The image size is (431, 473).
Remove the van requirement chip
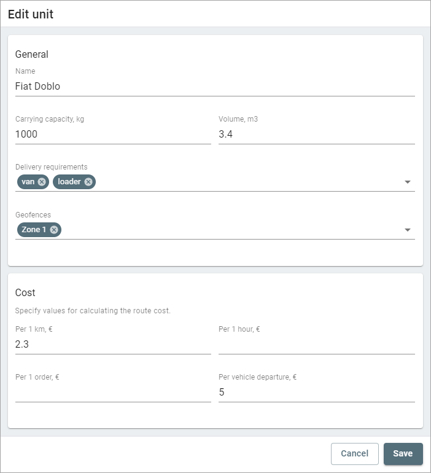42,182
